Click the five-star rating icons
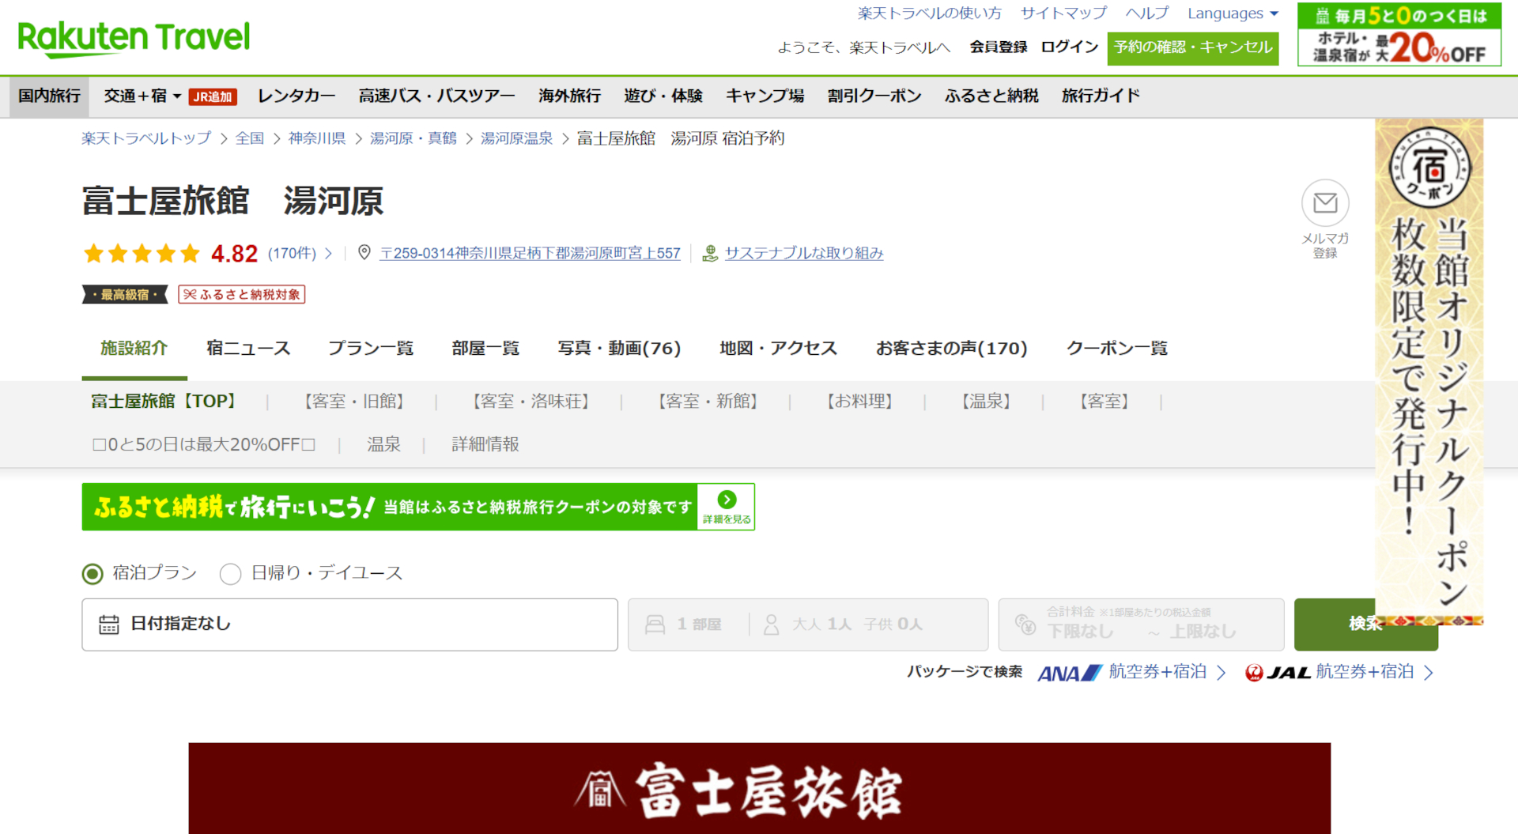Screen dimensions: 1518x834 pyautogui.click(x=142, y=254)
